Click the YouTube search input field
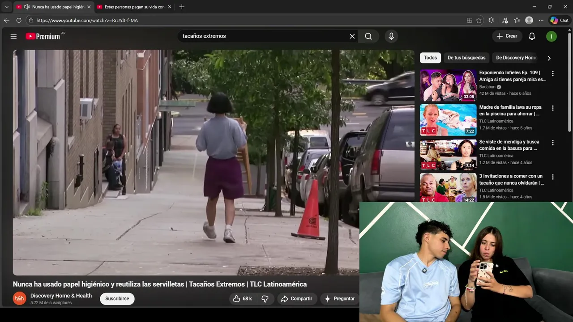This screenshot has width=573, height=322. point(264,36)
